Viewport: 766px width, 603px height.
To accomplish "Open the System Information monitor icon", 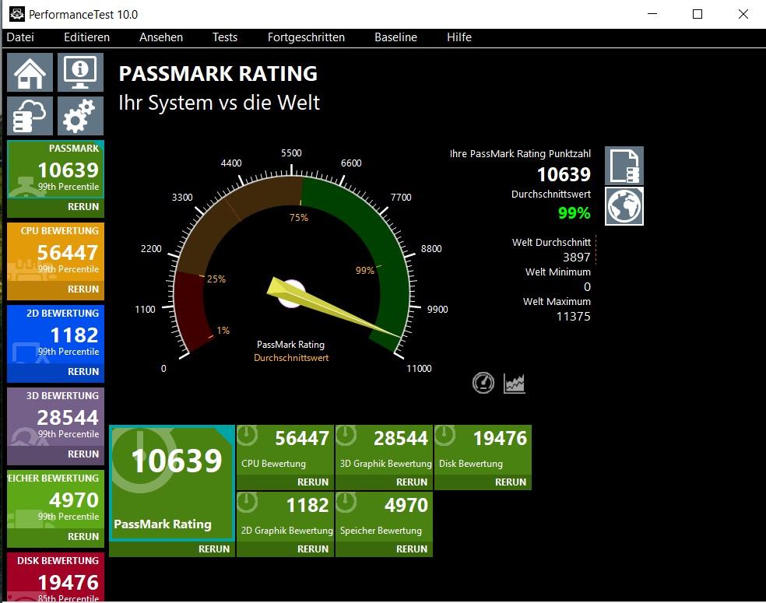I will pyautogui.click(x=80, y=72).
